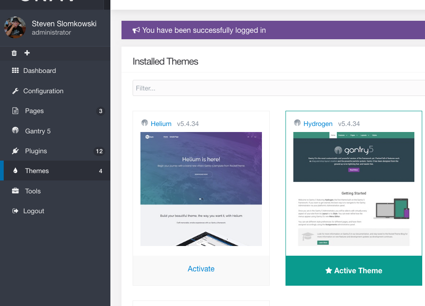Click the Installed Themes heading
Image resolution: width=425 pixels, height=306 pixels.
click(x=165, y=61)
